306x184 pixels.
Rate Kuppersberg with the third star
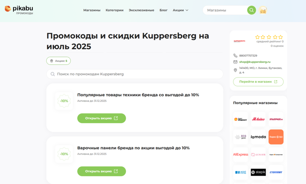coord(269,37)
